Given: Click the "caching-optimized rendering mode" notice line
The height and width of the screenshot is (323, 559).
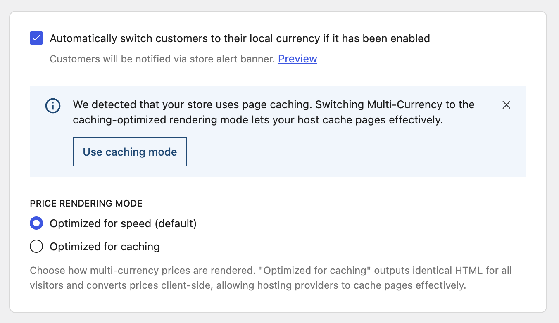Looking at the screenshot, I should 258,120.
